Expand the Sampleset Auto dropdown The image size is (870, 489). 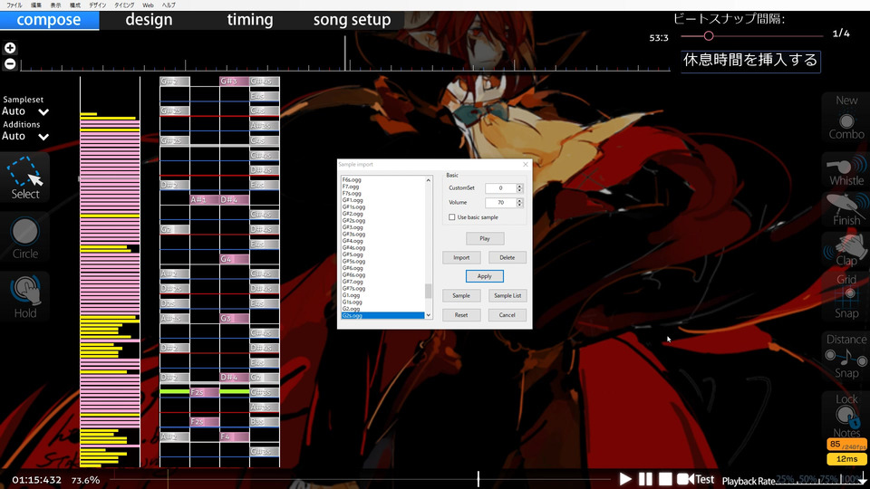point(43,112)
